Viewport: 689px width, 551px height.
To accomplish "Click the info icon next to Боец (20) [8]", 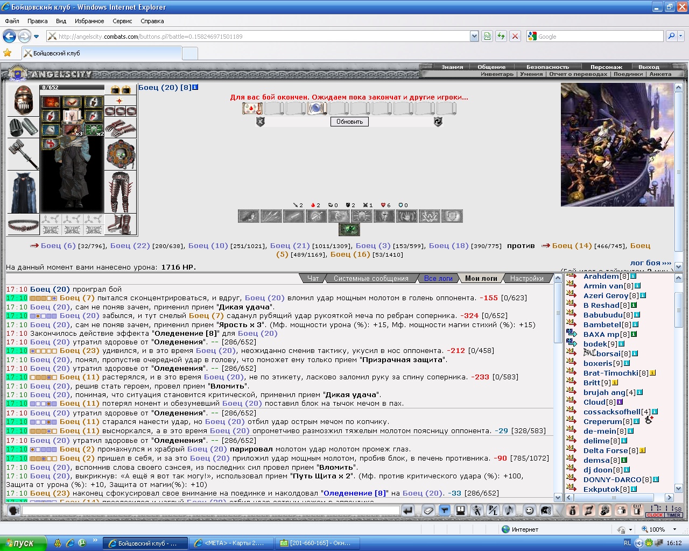I will click(x=195, y=87).
